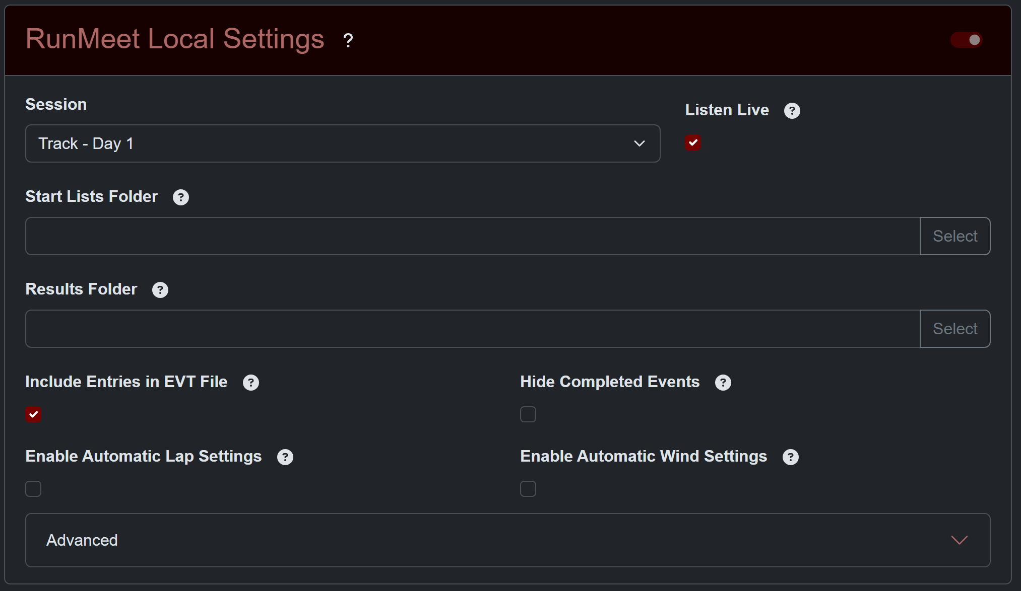Show help for Include Entries in EVT File

250,383
